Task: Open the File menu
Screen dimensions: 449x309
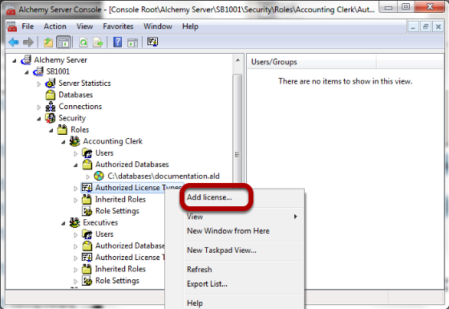Action: coord(28,26)
